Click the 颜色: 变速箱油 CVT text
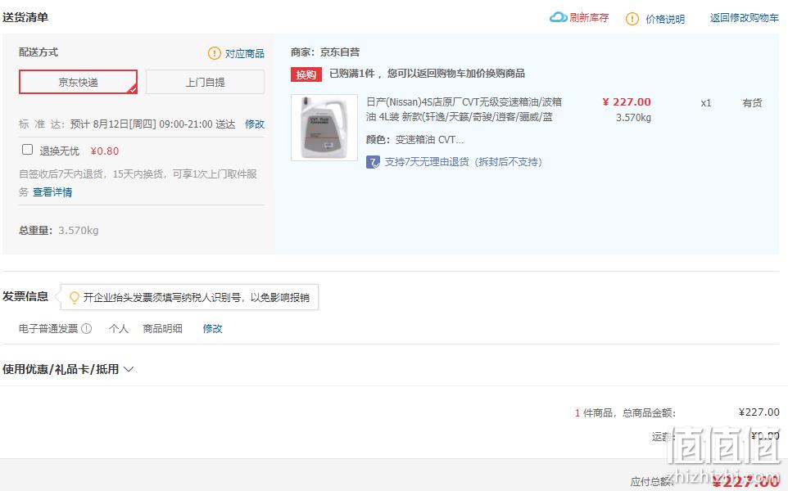The width and height of the screenshot is (788, 491). (x=414, y=140)
